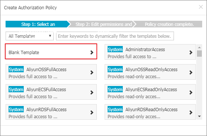Click the scrollbar up arrow
207x136 pixels.
pos(199,47)
